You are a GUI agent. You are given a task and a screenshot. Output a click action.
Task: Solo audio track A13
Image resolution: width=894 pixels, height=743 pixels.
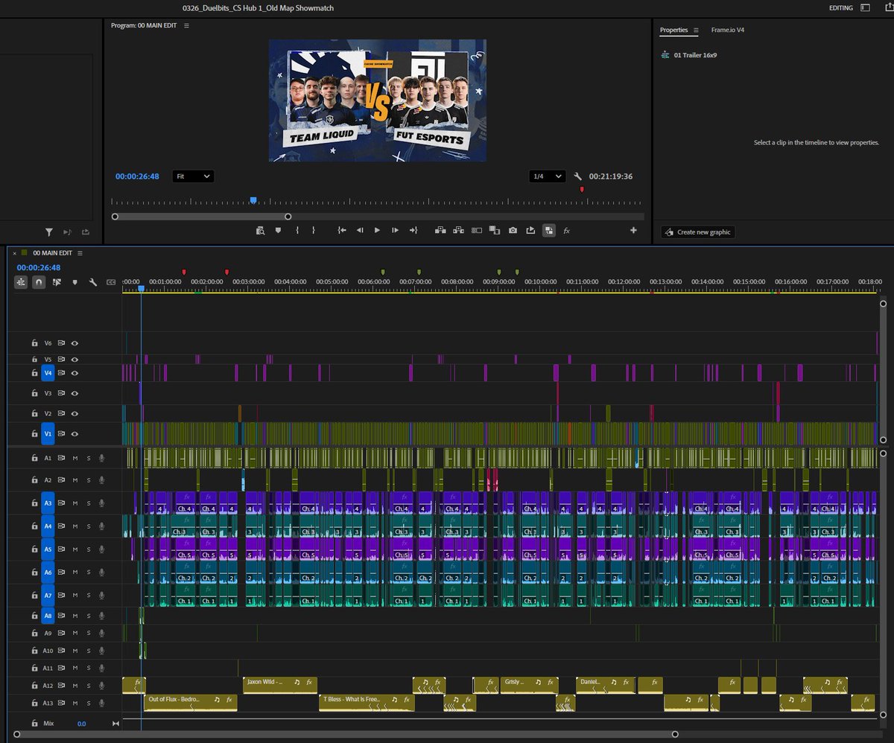click(x=88, y=703)
